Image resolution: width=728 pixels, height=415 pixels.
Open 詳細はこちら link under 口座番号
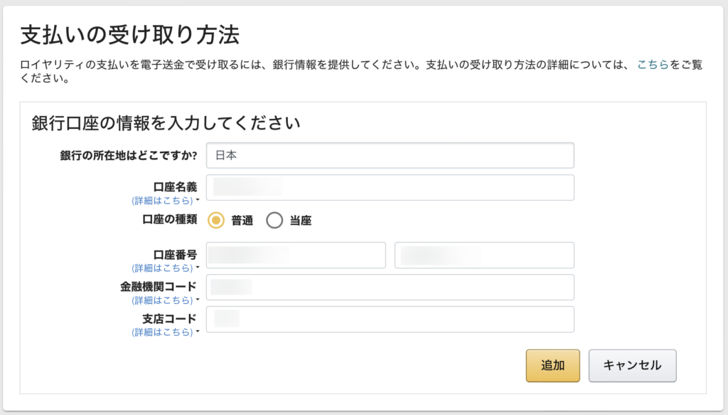click(x=163, y=268)
